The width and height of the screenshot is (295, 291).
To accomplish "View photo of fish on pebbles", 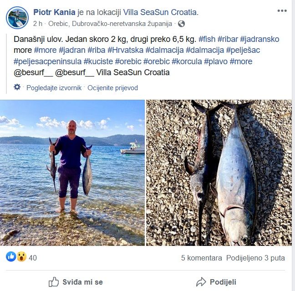I will click(x=219, y=173).
